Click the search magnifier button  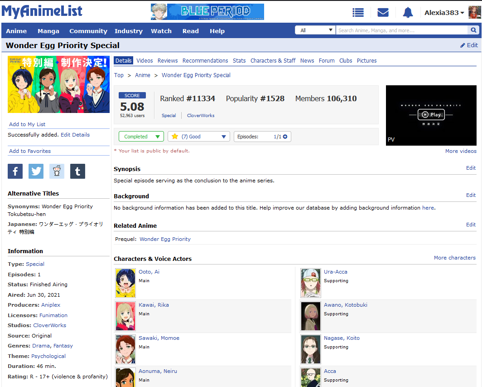(x=473, y=30)
